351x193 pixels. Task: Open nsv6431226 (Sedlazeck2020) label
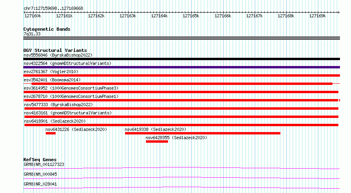click(x=76, y=129)
